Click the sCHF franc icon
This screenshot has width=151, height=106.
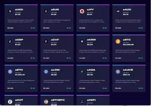click(46, 41)
